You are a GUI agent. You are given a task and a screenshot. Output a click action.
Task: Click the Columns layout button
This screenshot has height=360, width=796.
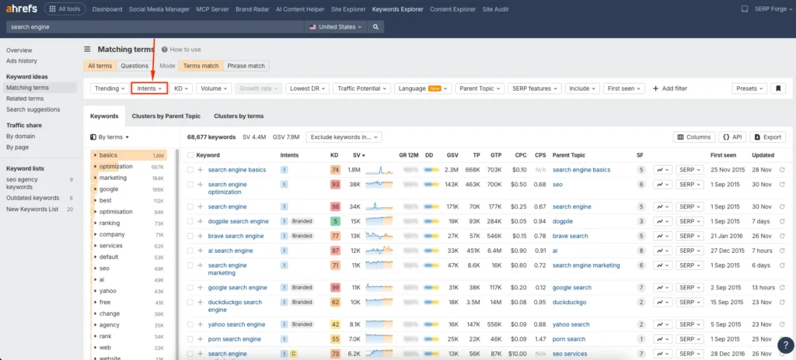694,137
